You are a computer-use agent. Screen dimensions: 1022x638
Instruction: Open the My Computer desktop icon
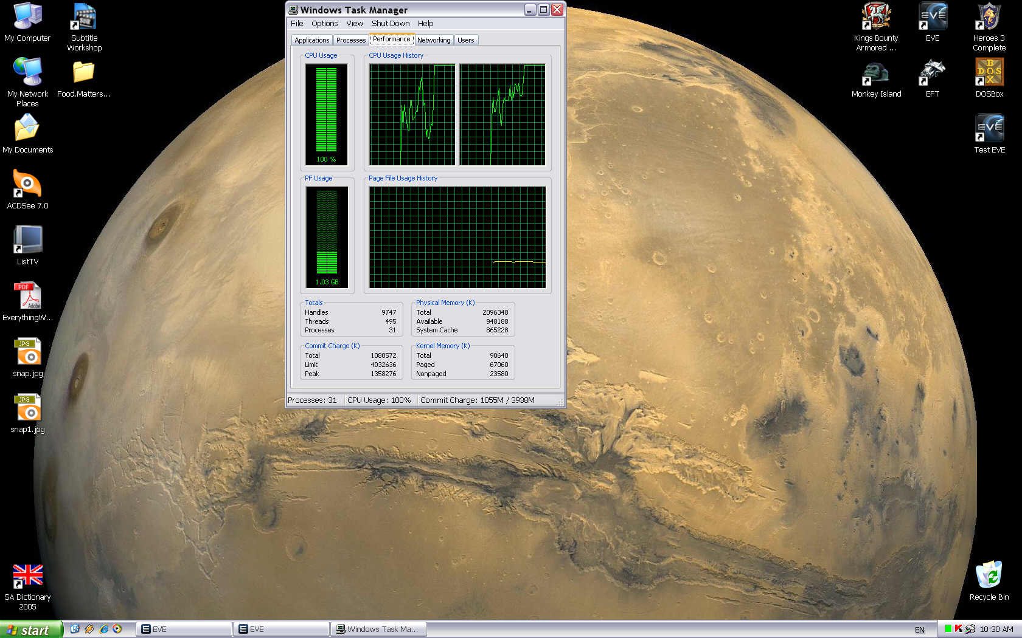(x=27, y=18)
